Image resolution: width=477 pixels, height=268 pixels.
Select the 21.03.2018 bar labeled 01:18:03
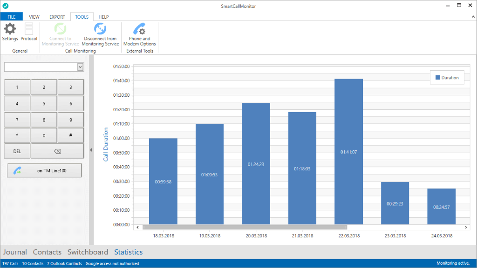coord(302,168)
